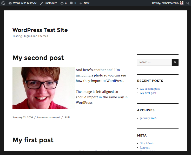Click the WordPress Test Site title

point(40,30)
